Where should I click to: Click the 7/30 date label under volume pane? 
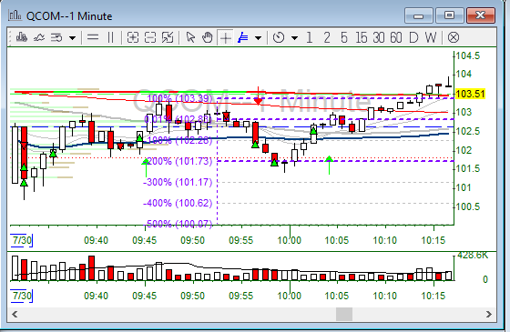click(22, 296)
